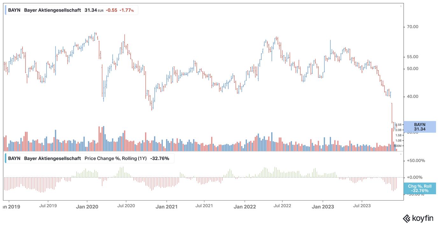
Task: Click the Price Change %, Rolling (1Y) label
Action: click(x=116, y=158)
